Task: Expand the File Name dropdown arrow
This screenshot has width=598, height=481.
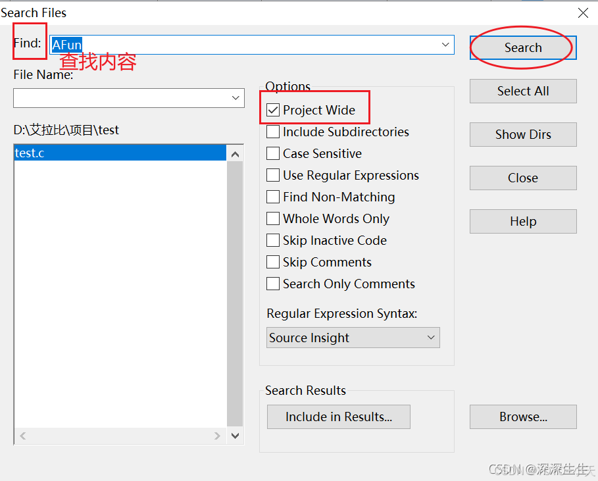Action: pos(236,98)
